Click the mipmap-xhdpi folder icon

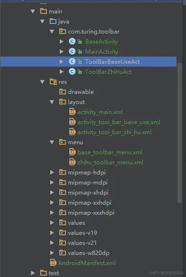coord(63,193)
